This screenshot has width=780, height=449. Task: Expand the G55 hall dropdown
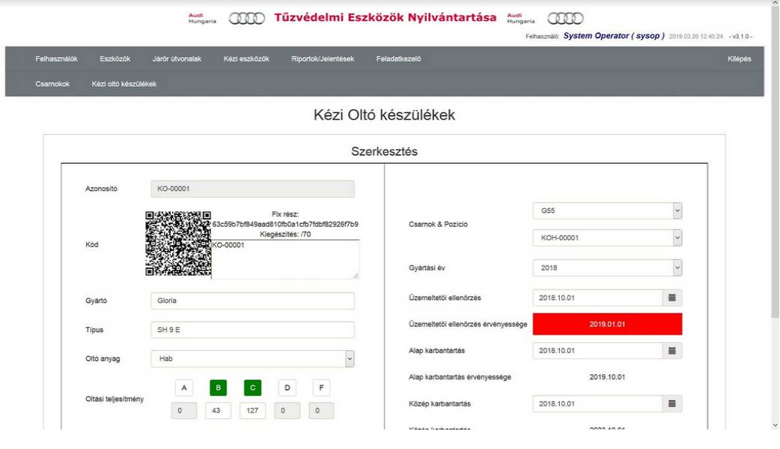click(x=607, y=211)
